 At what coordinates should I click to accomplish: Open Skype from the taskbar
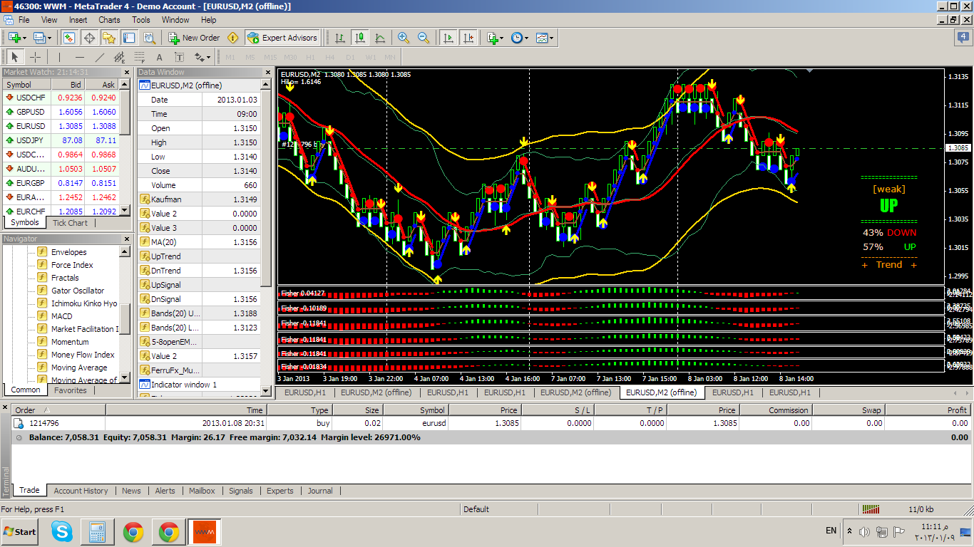click(62, 532)
